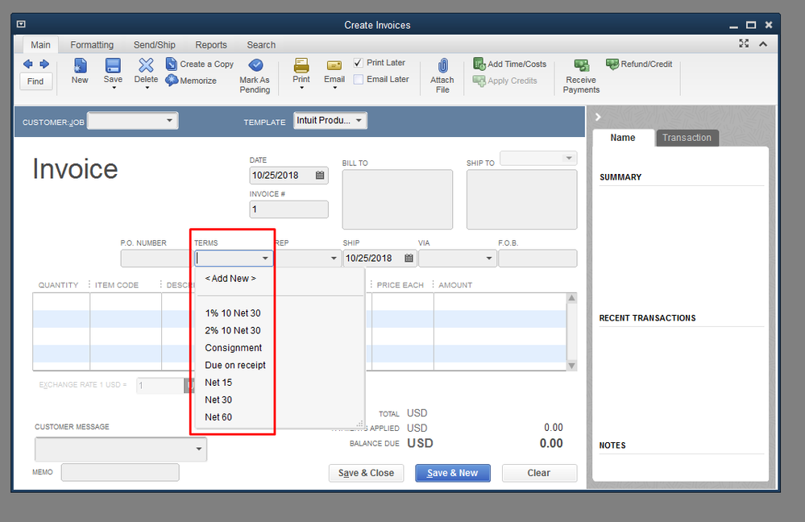
Task: Select 2% 10 Net 30 term
Action: coord(233,330)
